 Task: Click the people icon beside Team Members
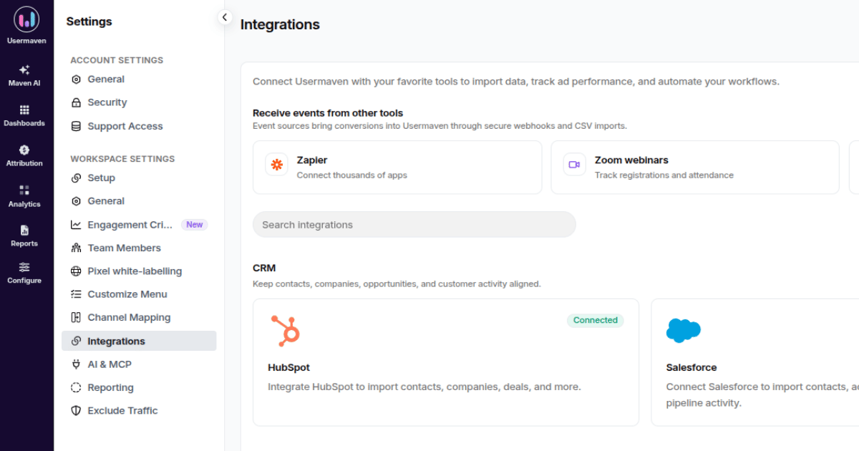pos(76,248)
